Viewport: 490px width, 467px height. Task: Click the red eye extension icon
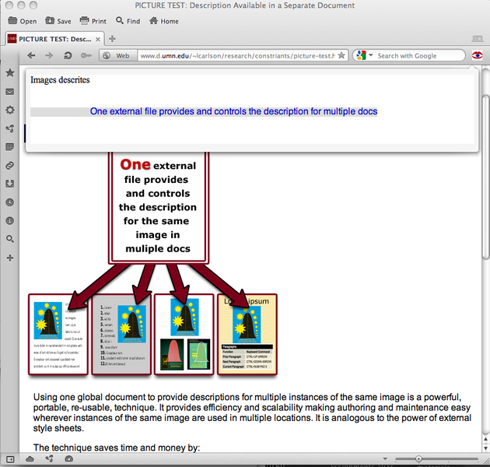tap(477, 56)
